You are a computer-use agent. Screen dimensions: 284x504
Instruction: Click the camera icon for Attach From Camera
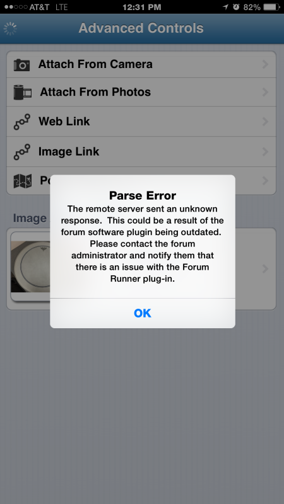(21, 65)
